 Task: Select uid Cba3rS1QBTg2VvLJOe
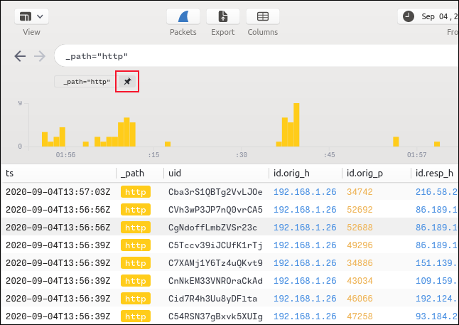pyautogui.click(x=215, y=192)
